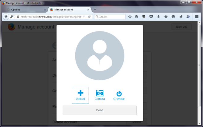Screen dimensions: 203x127
Task: Open the Downloads arrow
Action: tap(159, 17)
